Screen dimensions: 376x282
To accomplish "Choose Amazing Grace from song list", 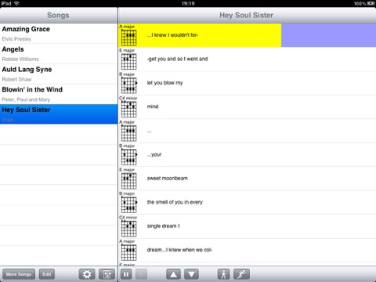I will [x=59, y=34].
